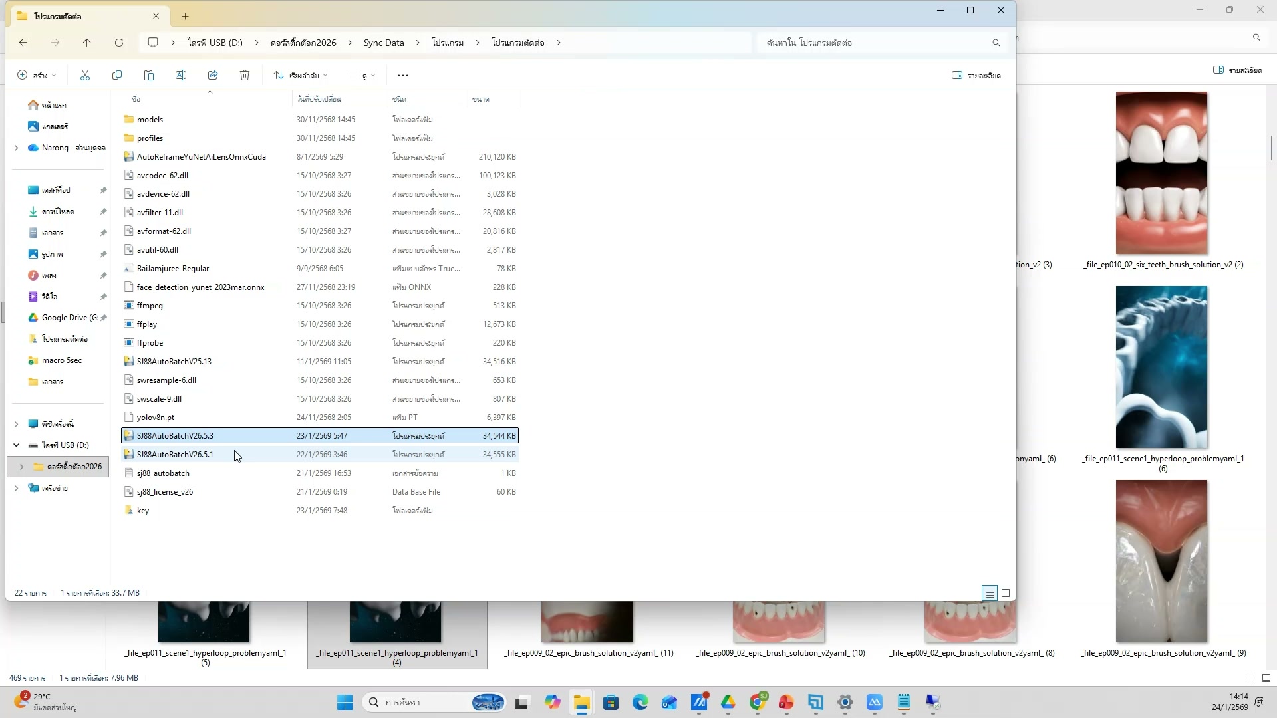Switch to large thumbnails view in status bar

[1006, 593]
